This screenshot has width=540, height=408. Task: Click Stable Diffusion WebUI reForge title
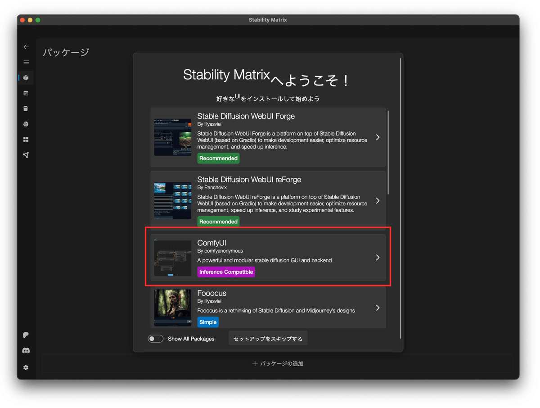[249, 180]
